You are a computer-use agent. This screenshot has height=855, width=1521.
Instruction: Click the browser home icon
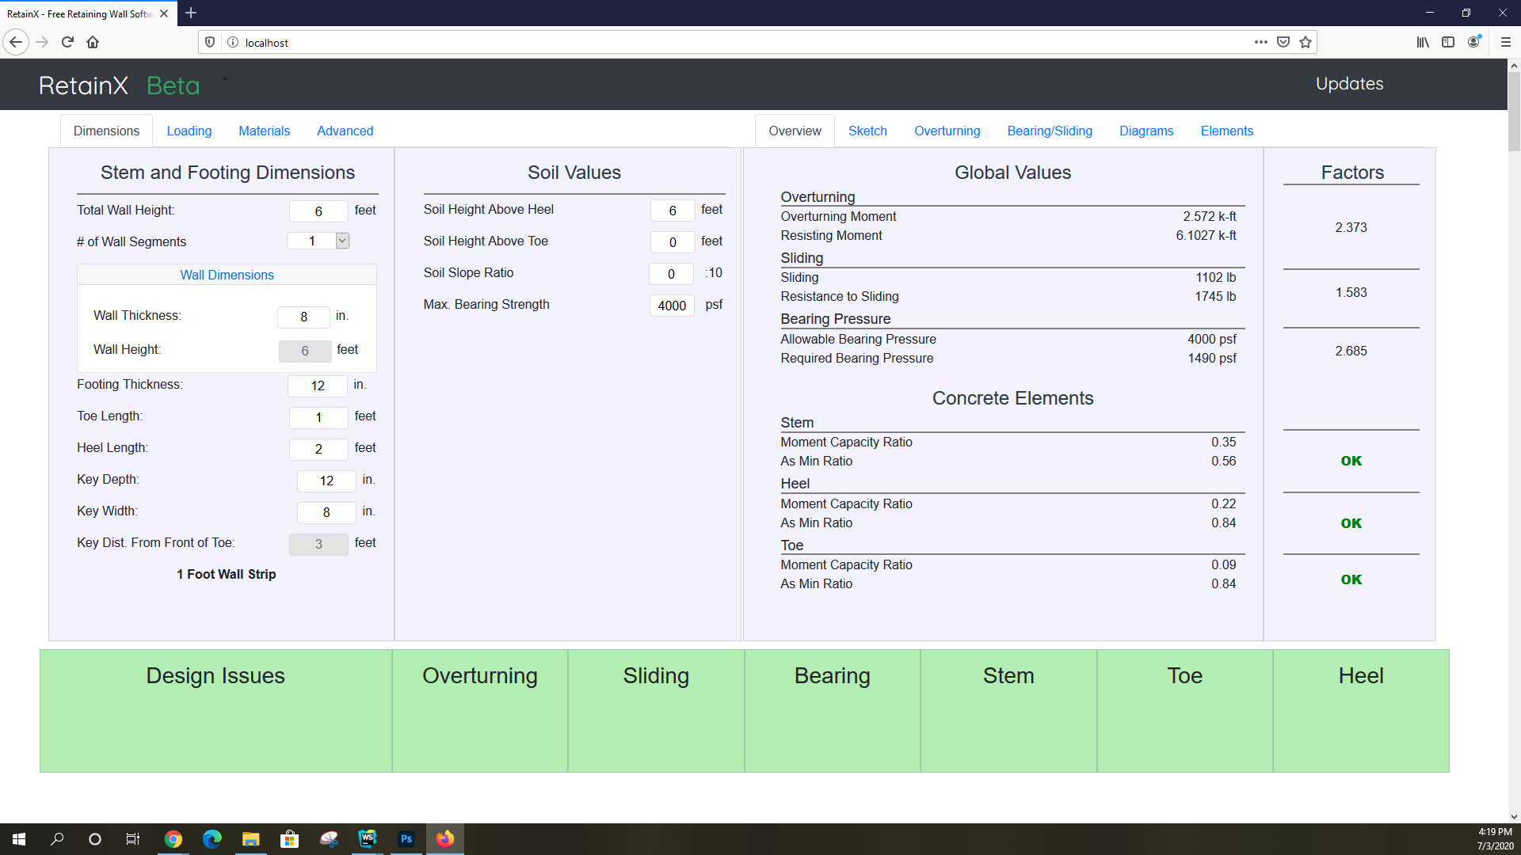[x=93, y=42]
